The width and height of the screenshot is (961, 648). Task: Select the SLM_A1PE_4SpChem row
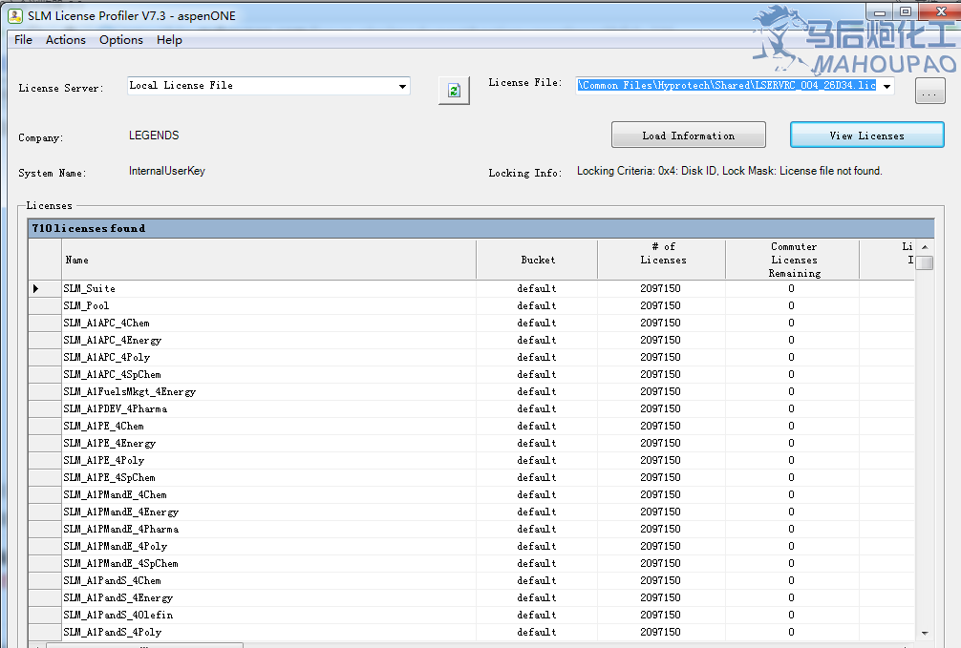471,477
